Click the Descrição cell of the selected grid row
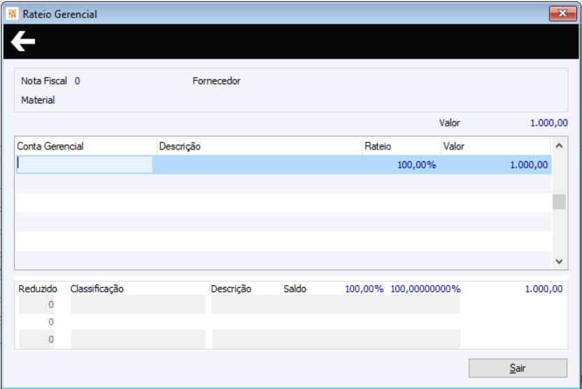Screen dimensions: 582x389 coord(260,165)
